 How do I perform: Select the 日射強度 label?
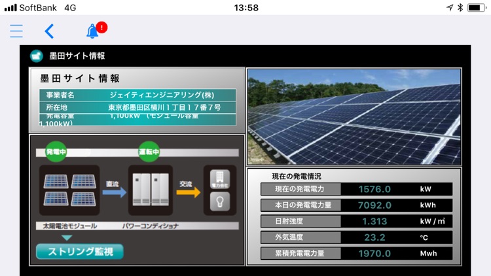[x=289, y=221]
